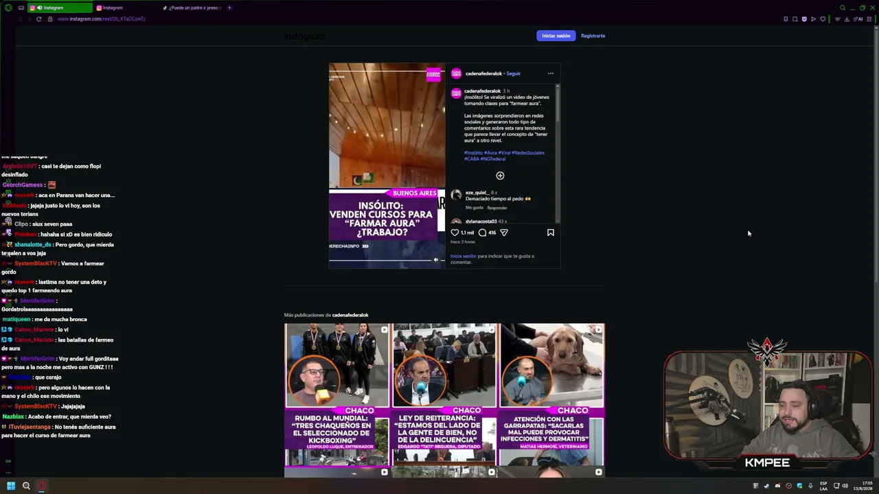Screen dimensions: 879x494
Task: Click the Instagram address bar URL
Action: pos(101,19)
